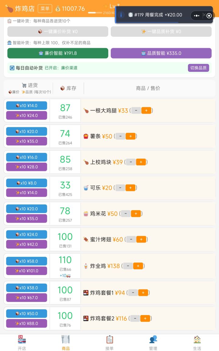Raise 炸全鸡 price using plus button
The height and width of the screenshot is (351, 219).
pyautogui.click(x=138, y=266)
